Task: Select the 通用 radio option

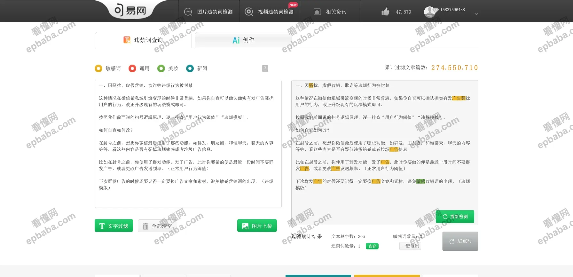Action: (x=132, y=68)
